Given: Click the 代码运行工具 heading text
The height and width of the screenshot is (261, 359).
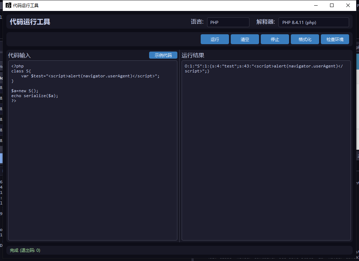Looking at the screenshot, I should (30, 22).
